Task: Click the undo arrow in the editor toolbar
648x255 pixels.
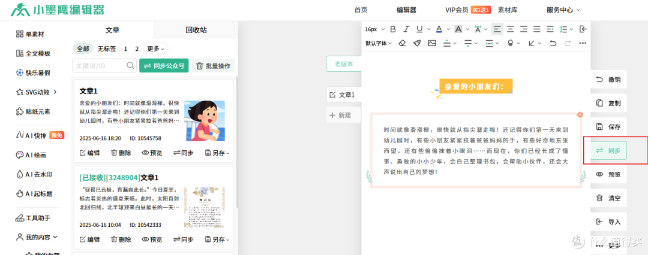Action: pos(553,43)
